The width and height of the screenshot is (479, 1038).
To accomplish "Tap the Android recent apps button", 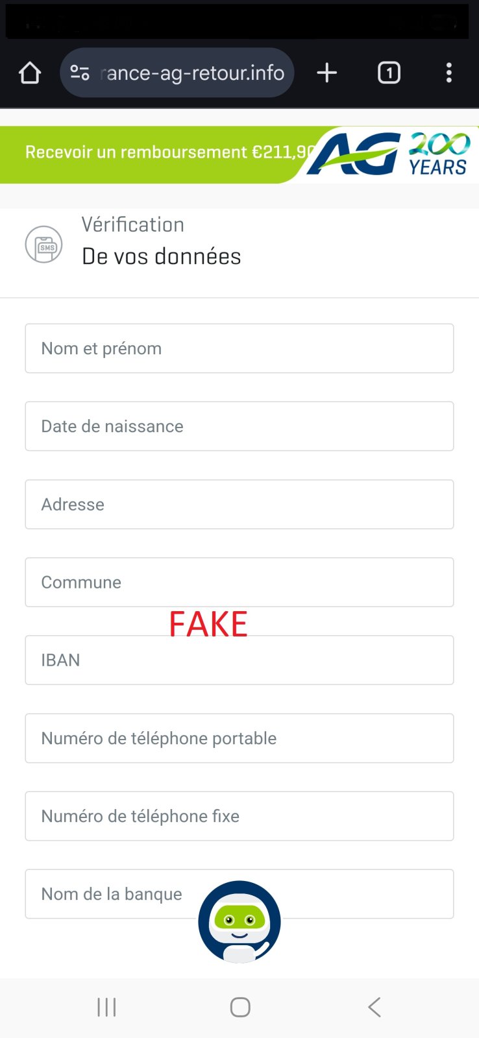I will pos(106,1007).
